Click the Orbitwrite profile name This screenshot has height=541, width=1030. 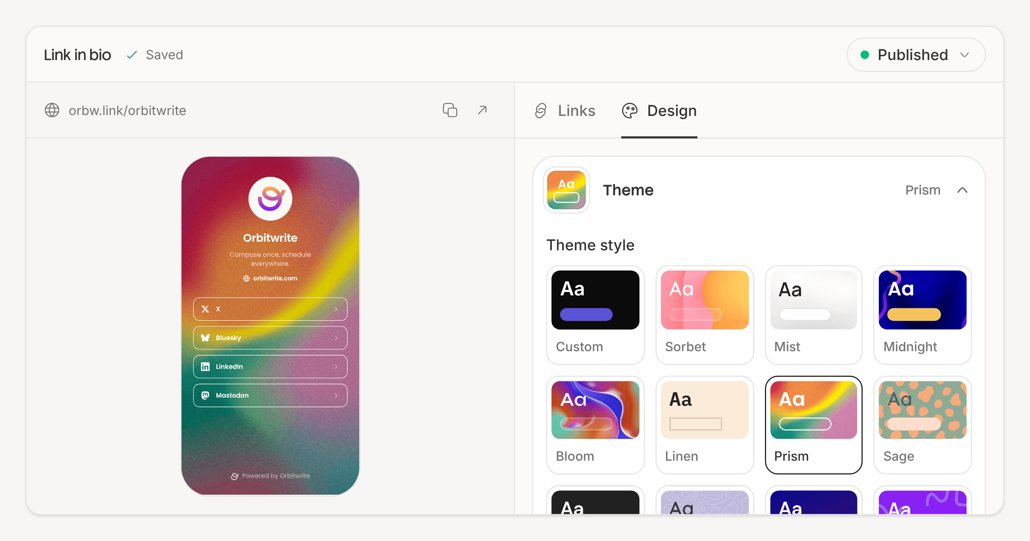270,238
